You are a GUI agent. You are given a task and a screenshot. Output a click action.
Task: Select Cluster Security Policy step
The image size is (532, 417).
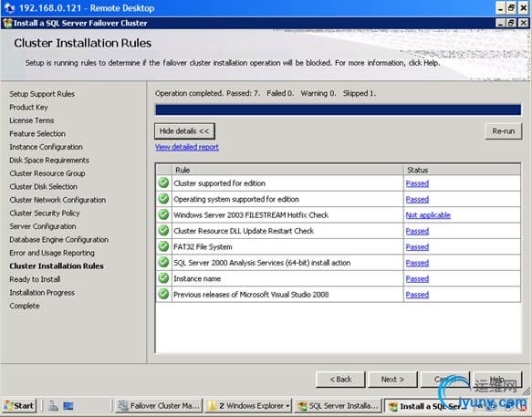point(45,214)
